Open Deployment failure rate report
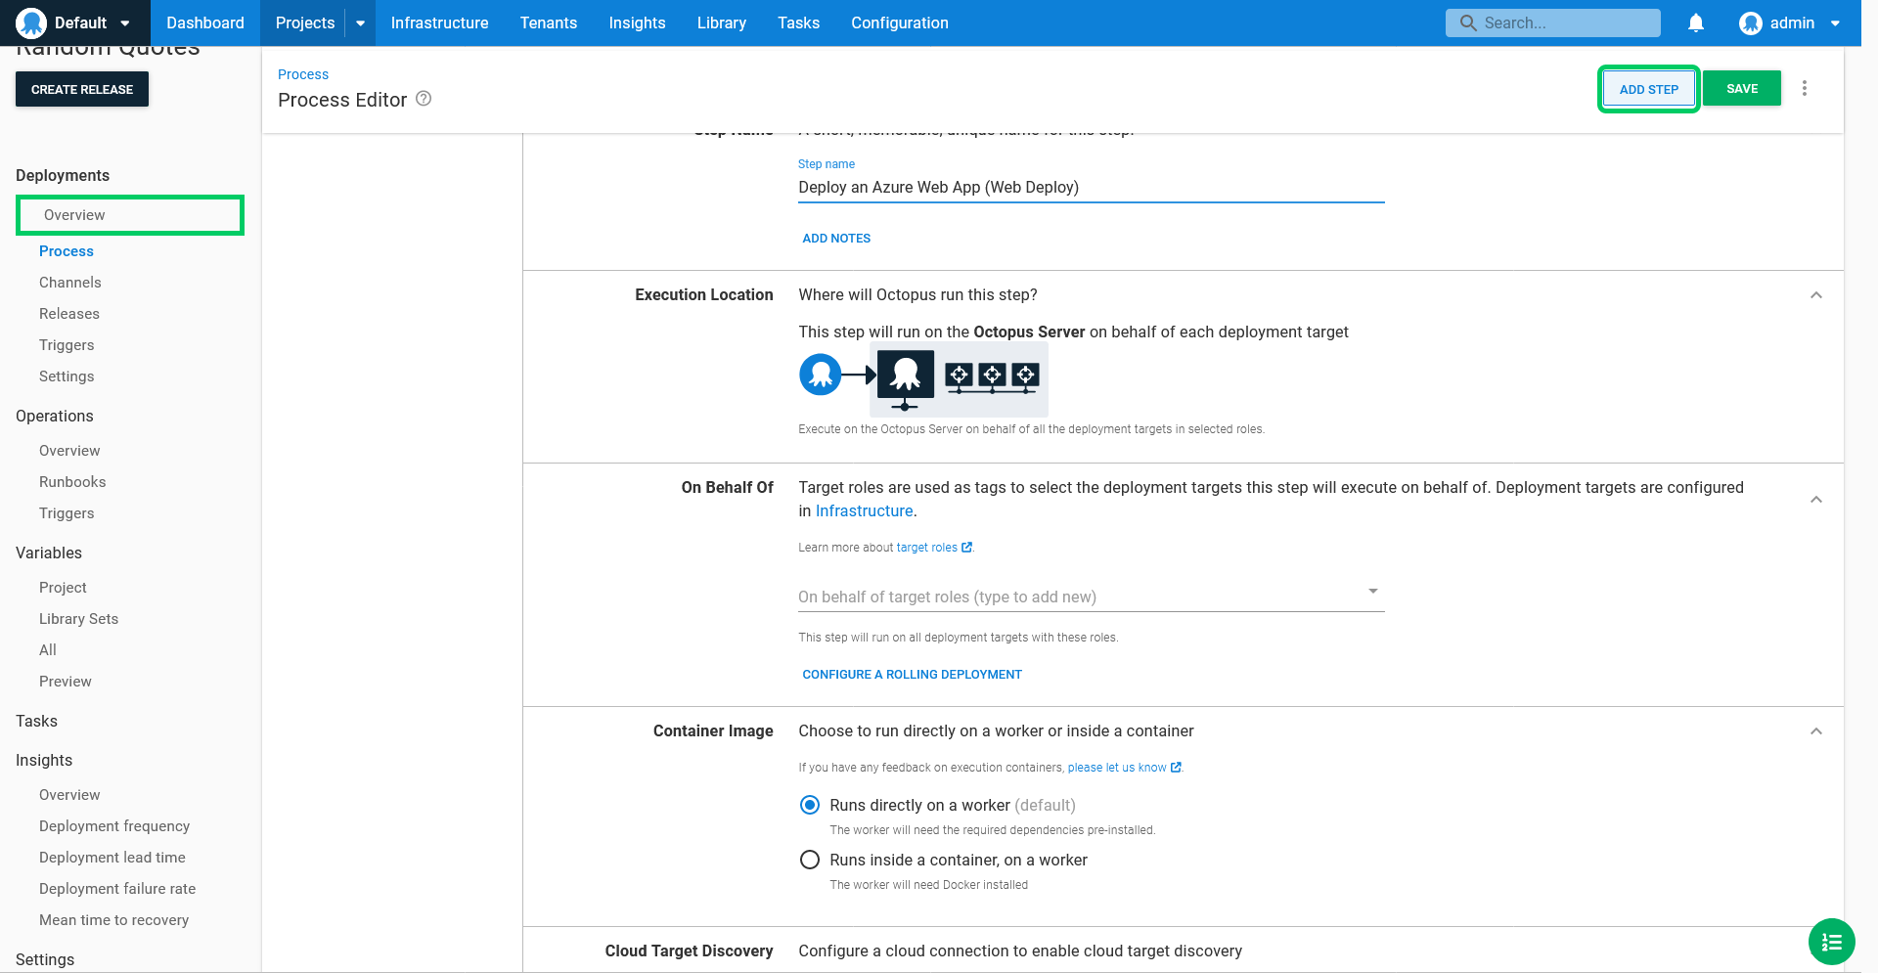 117,889
